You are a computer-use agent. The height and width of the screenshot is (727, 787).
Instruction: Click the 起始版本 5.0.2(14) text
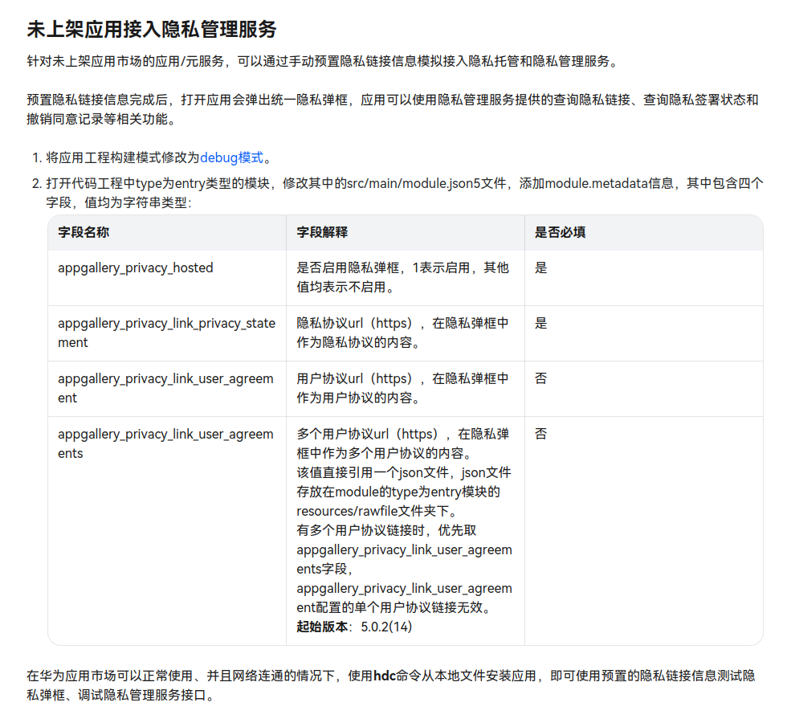click(354, 627)
